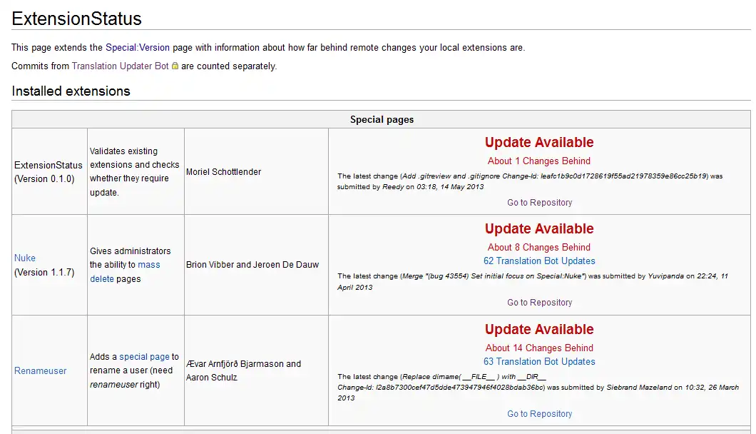Open the 63 Translation Bot Updates link
The height and width of the screenshot is (434, 756).
539,362
